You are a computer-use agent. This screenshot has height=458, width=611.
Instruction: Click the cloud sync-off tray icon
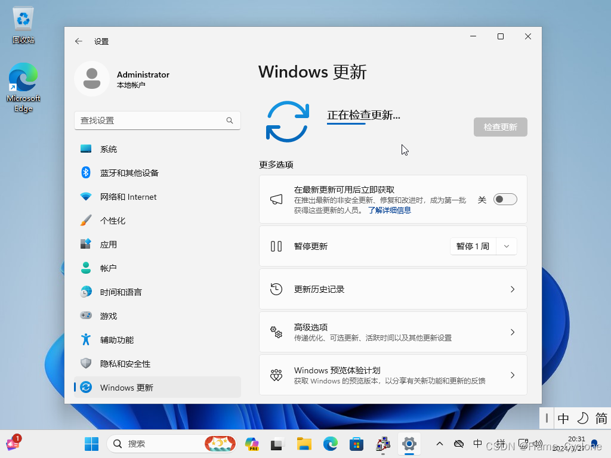(459, 444)
